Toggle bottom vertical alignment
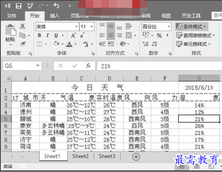This screenshot has width=222, height=172. click(x=119, y=28)
